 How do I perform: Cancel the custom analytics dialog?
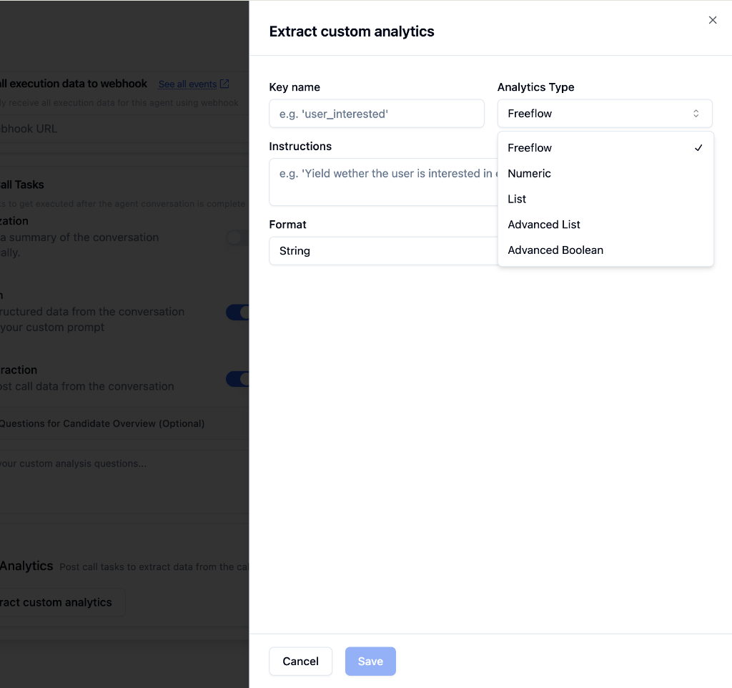point(300,661)
